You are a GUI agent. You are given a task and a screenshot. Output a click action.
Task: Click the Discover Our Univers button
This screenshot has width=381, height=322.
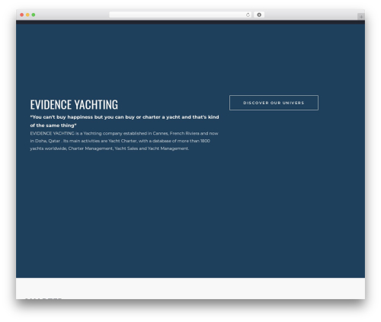pos(274,103)
